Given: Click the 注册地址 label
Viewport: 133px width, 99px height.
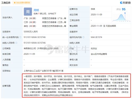Looking at the screenshot, I should (6, 71).
